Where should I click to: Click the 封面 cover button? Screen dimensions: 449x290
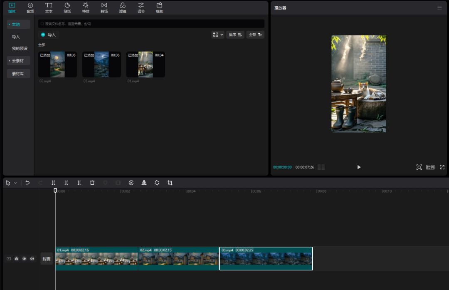pos(46,259)
